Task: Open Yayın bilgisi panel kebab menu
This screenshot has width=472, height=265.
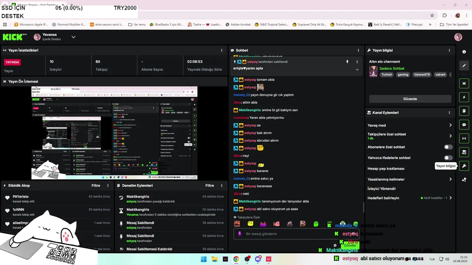Action: coord(449,50)
